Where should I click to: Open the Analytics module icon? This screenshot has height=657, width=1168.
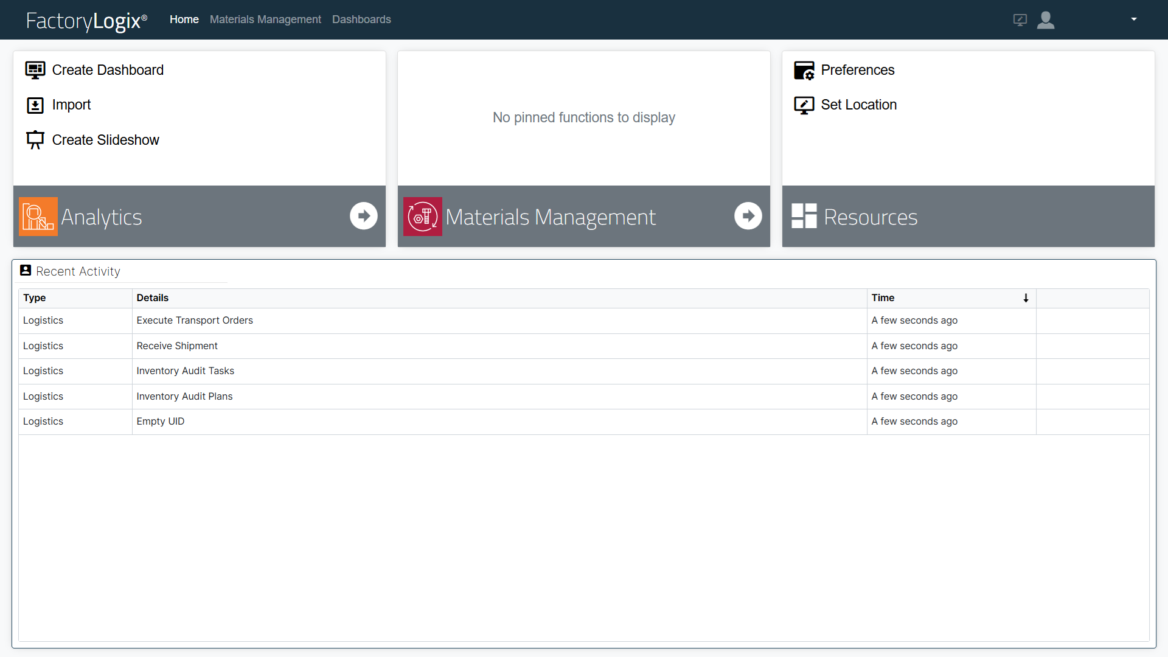coord(38,216)
